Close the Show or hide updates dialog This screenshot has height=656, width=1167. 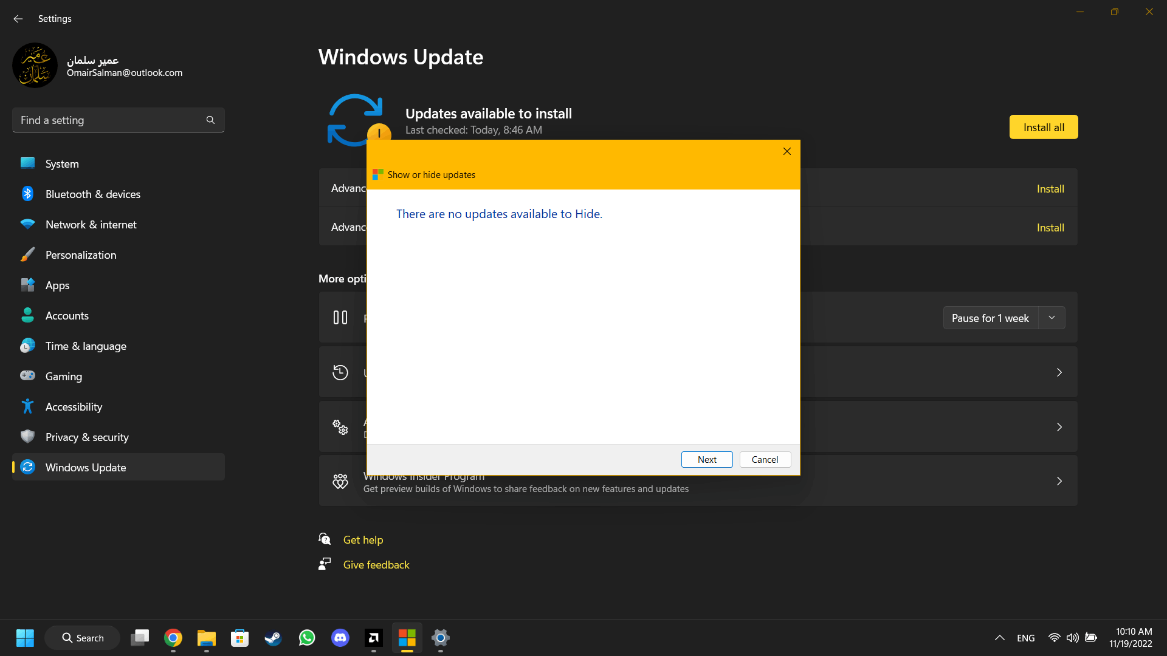pyautogui.click(x=787, y=151)
